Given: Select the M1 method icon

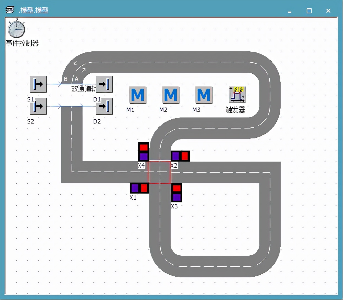Looking at the screenshot, I should tap(138, 95).
